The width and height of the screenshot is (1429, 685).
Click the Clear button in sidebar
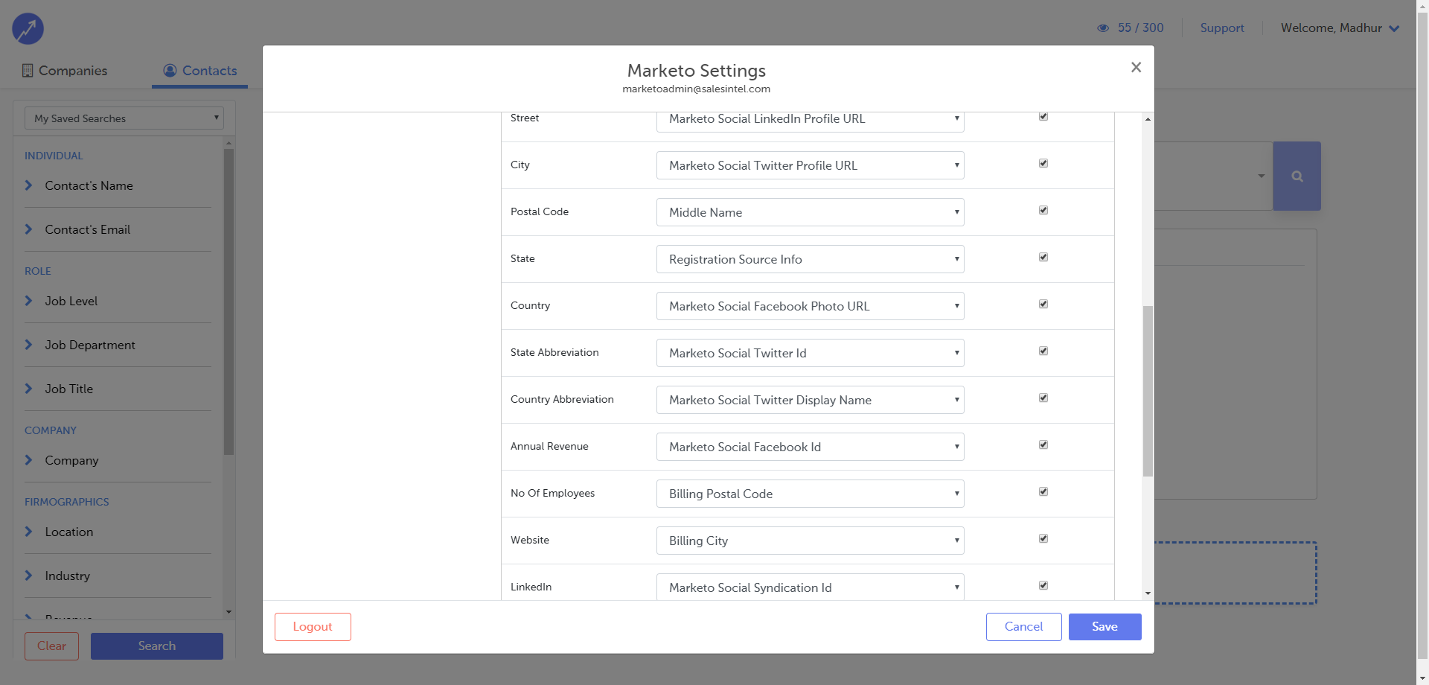point(52,646)
